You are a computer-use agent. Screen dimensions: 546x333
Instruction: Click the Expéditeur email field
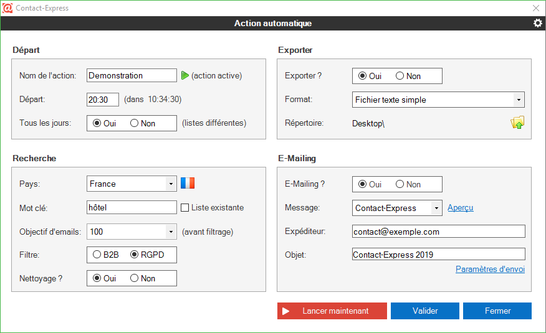point(439,232)
